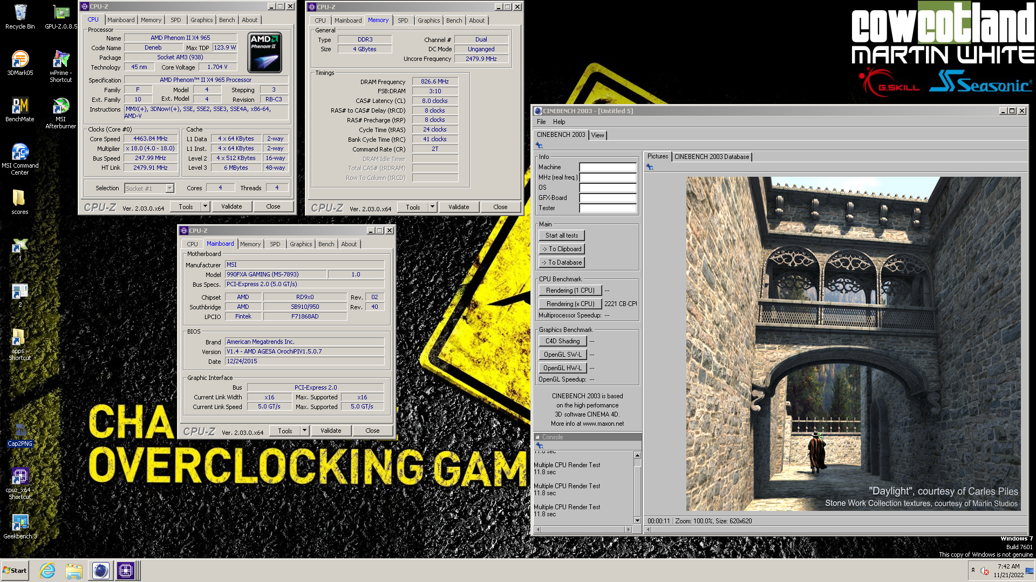This screenshot has height=582, width=1036.
Task: Open the Recycle Bin desktop icon
Action: click(x=20, y=17)
